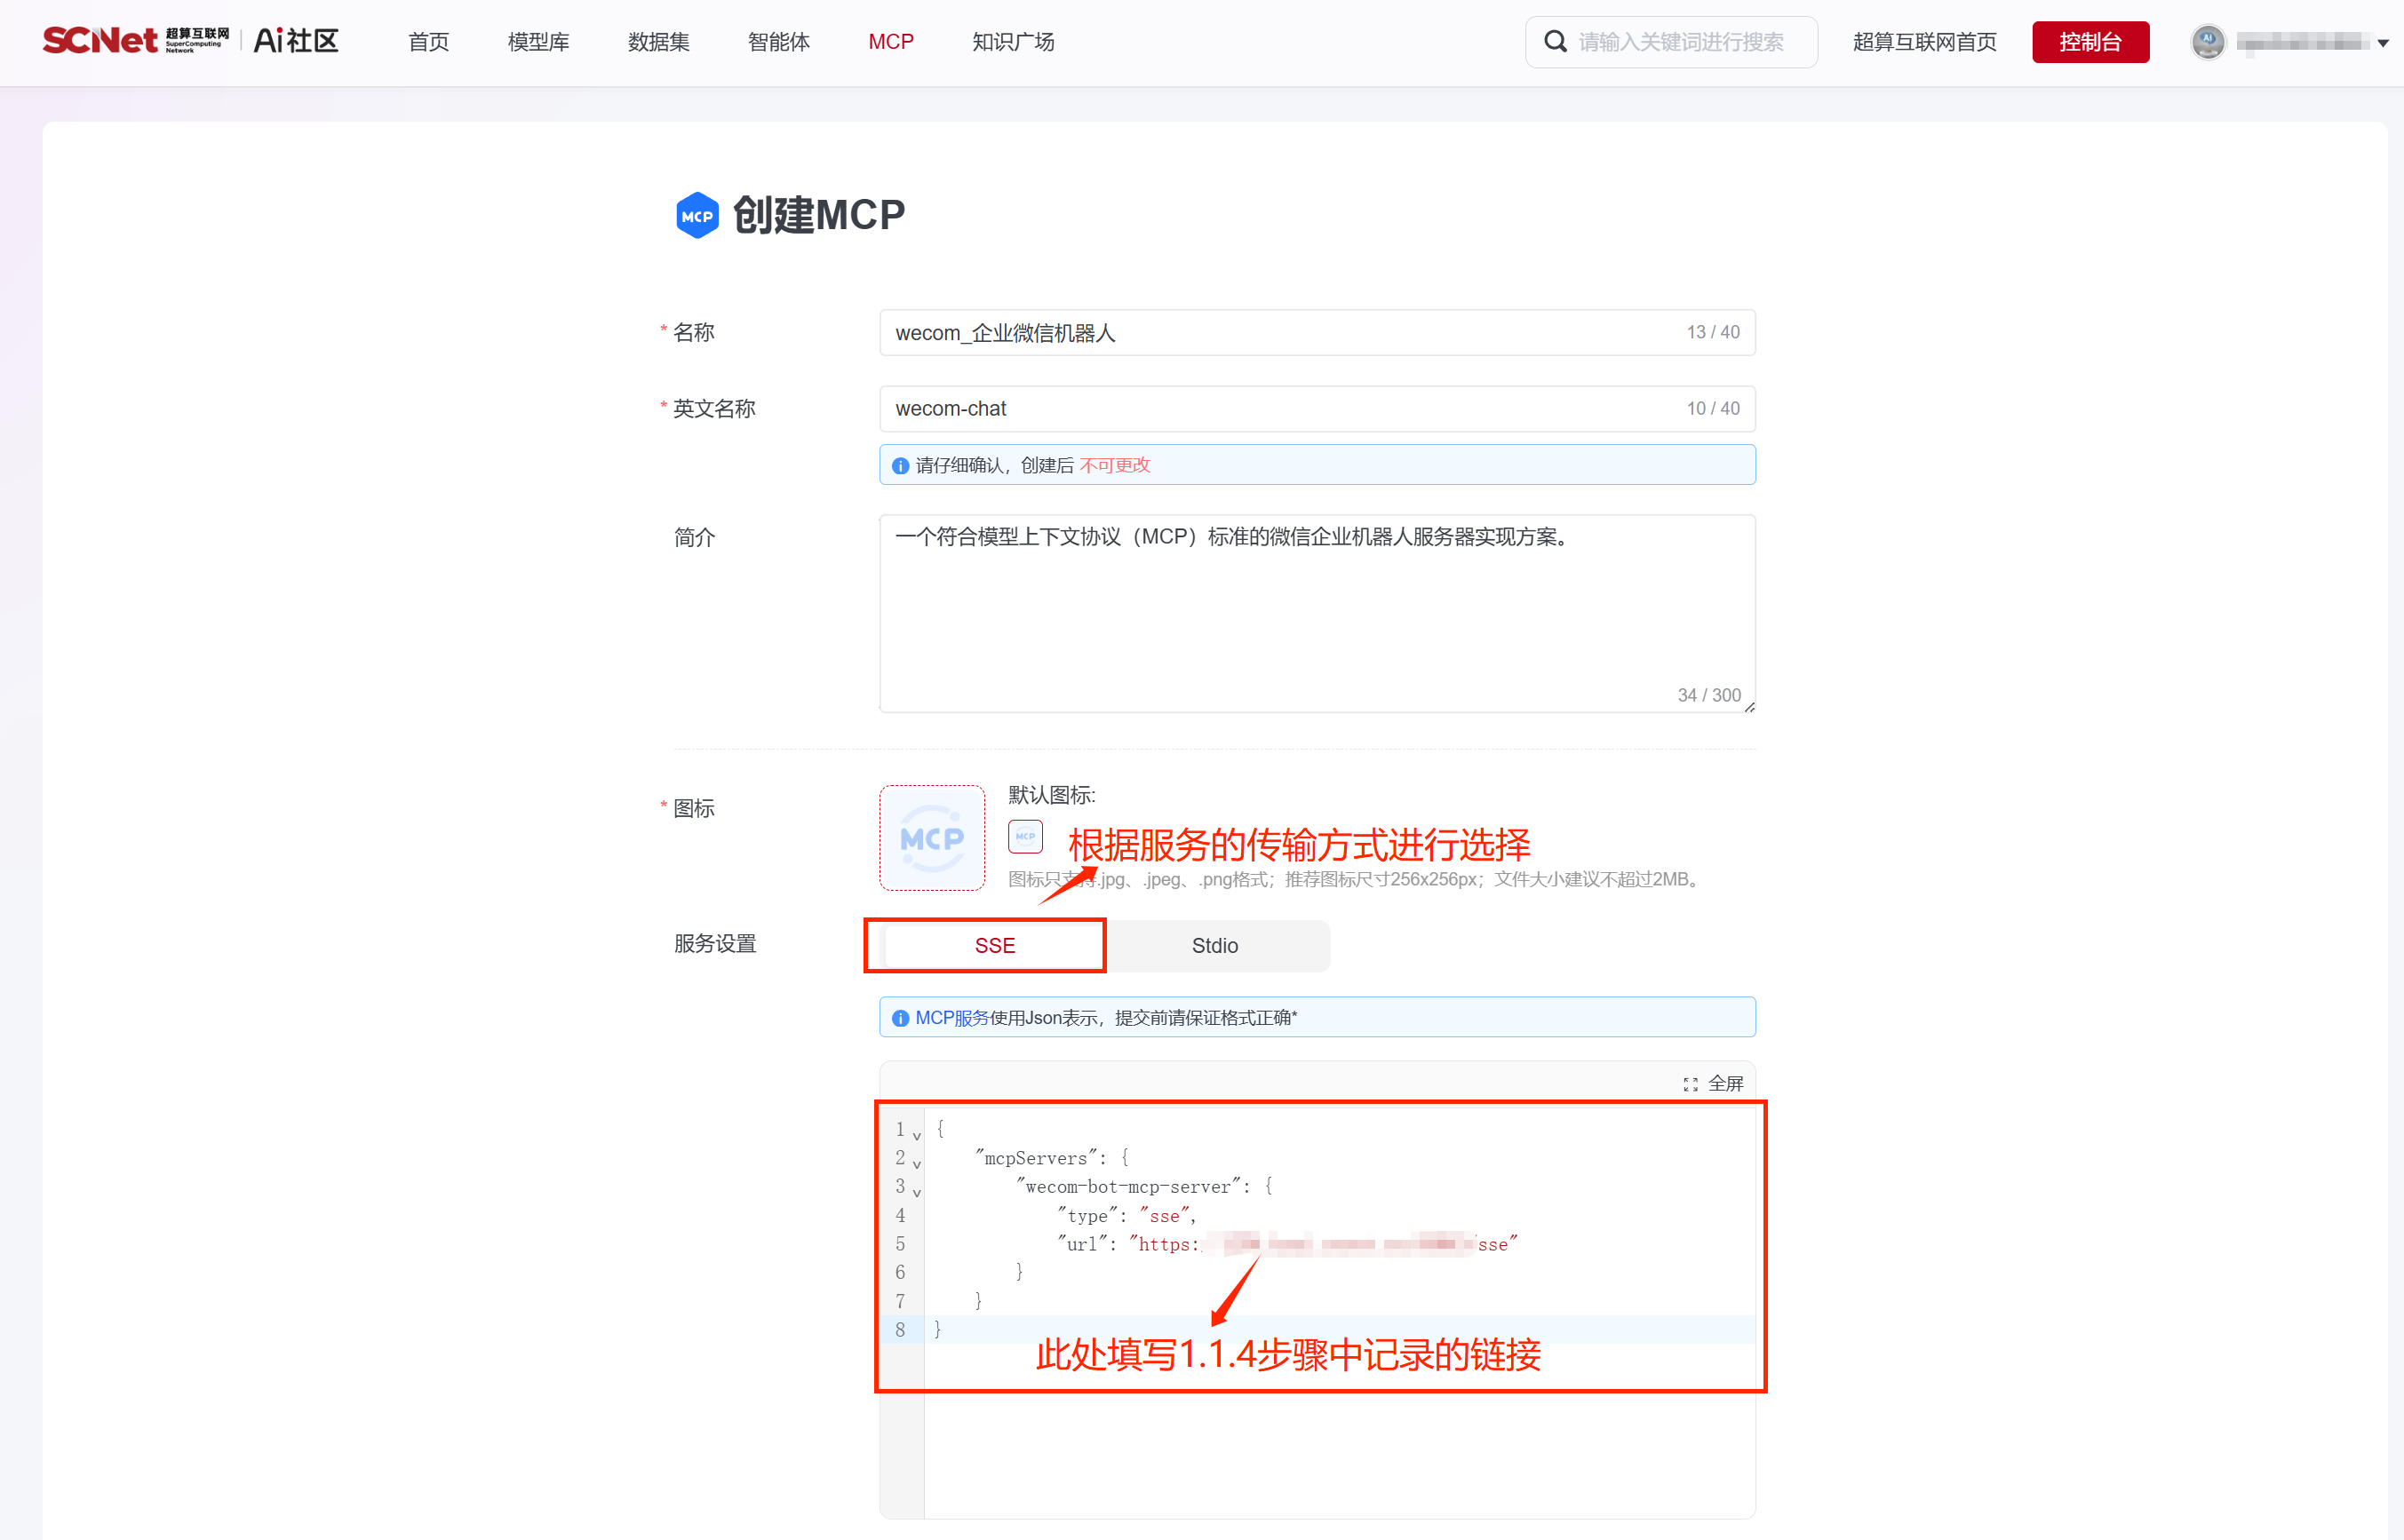
Task: Click the 全屏 fullscreen icon
Action: pos(1690,1084)
